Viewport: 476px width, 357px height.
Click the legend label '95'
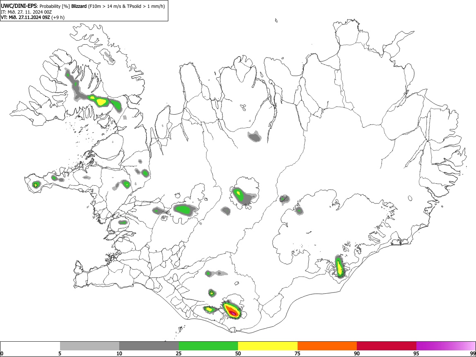coord(416,353)
